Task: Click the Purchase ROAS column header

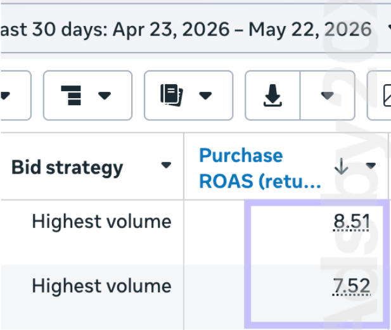Action: click(x=260, y=168)
